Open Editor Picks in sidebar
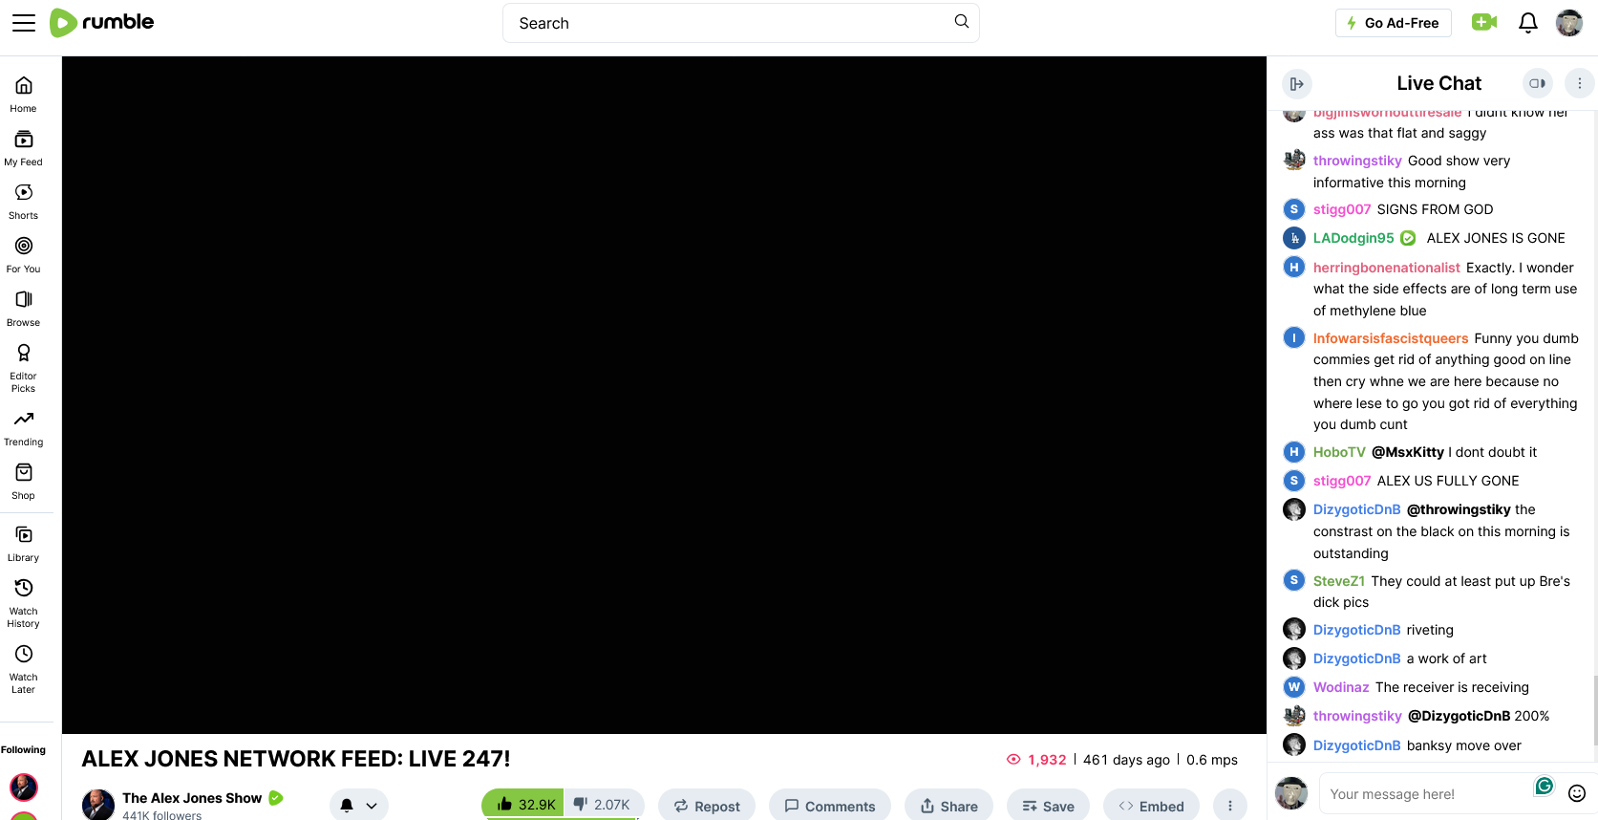Viewport: 1598px width, 820px height. 24,368
